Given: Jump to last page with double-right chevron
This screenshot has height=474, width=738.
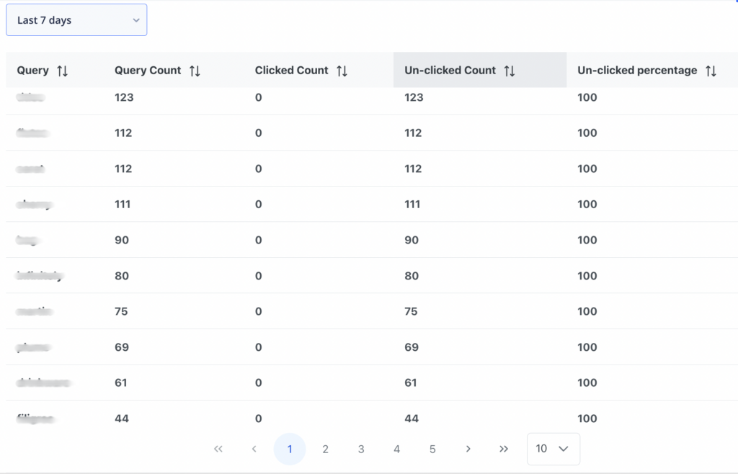Looking at the screenshot, I should 504,449.
